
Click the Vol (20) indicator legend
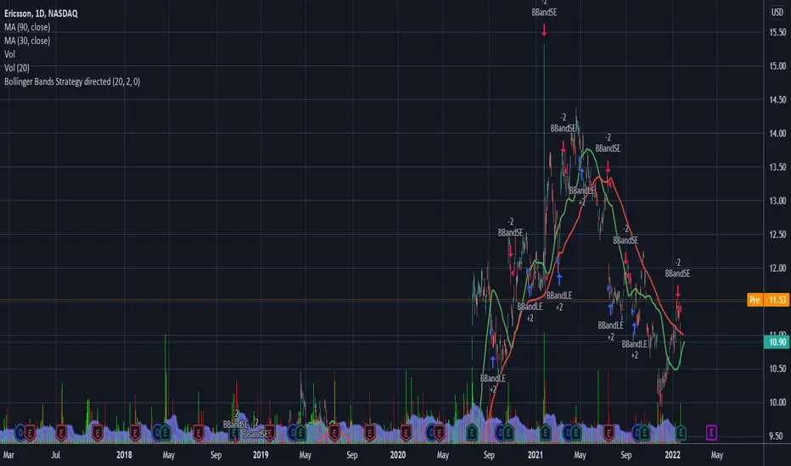17,68
